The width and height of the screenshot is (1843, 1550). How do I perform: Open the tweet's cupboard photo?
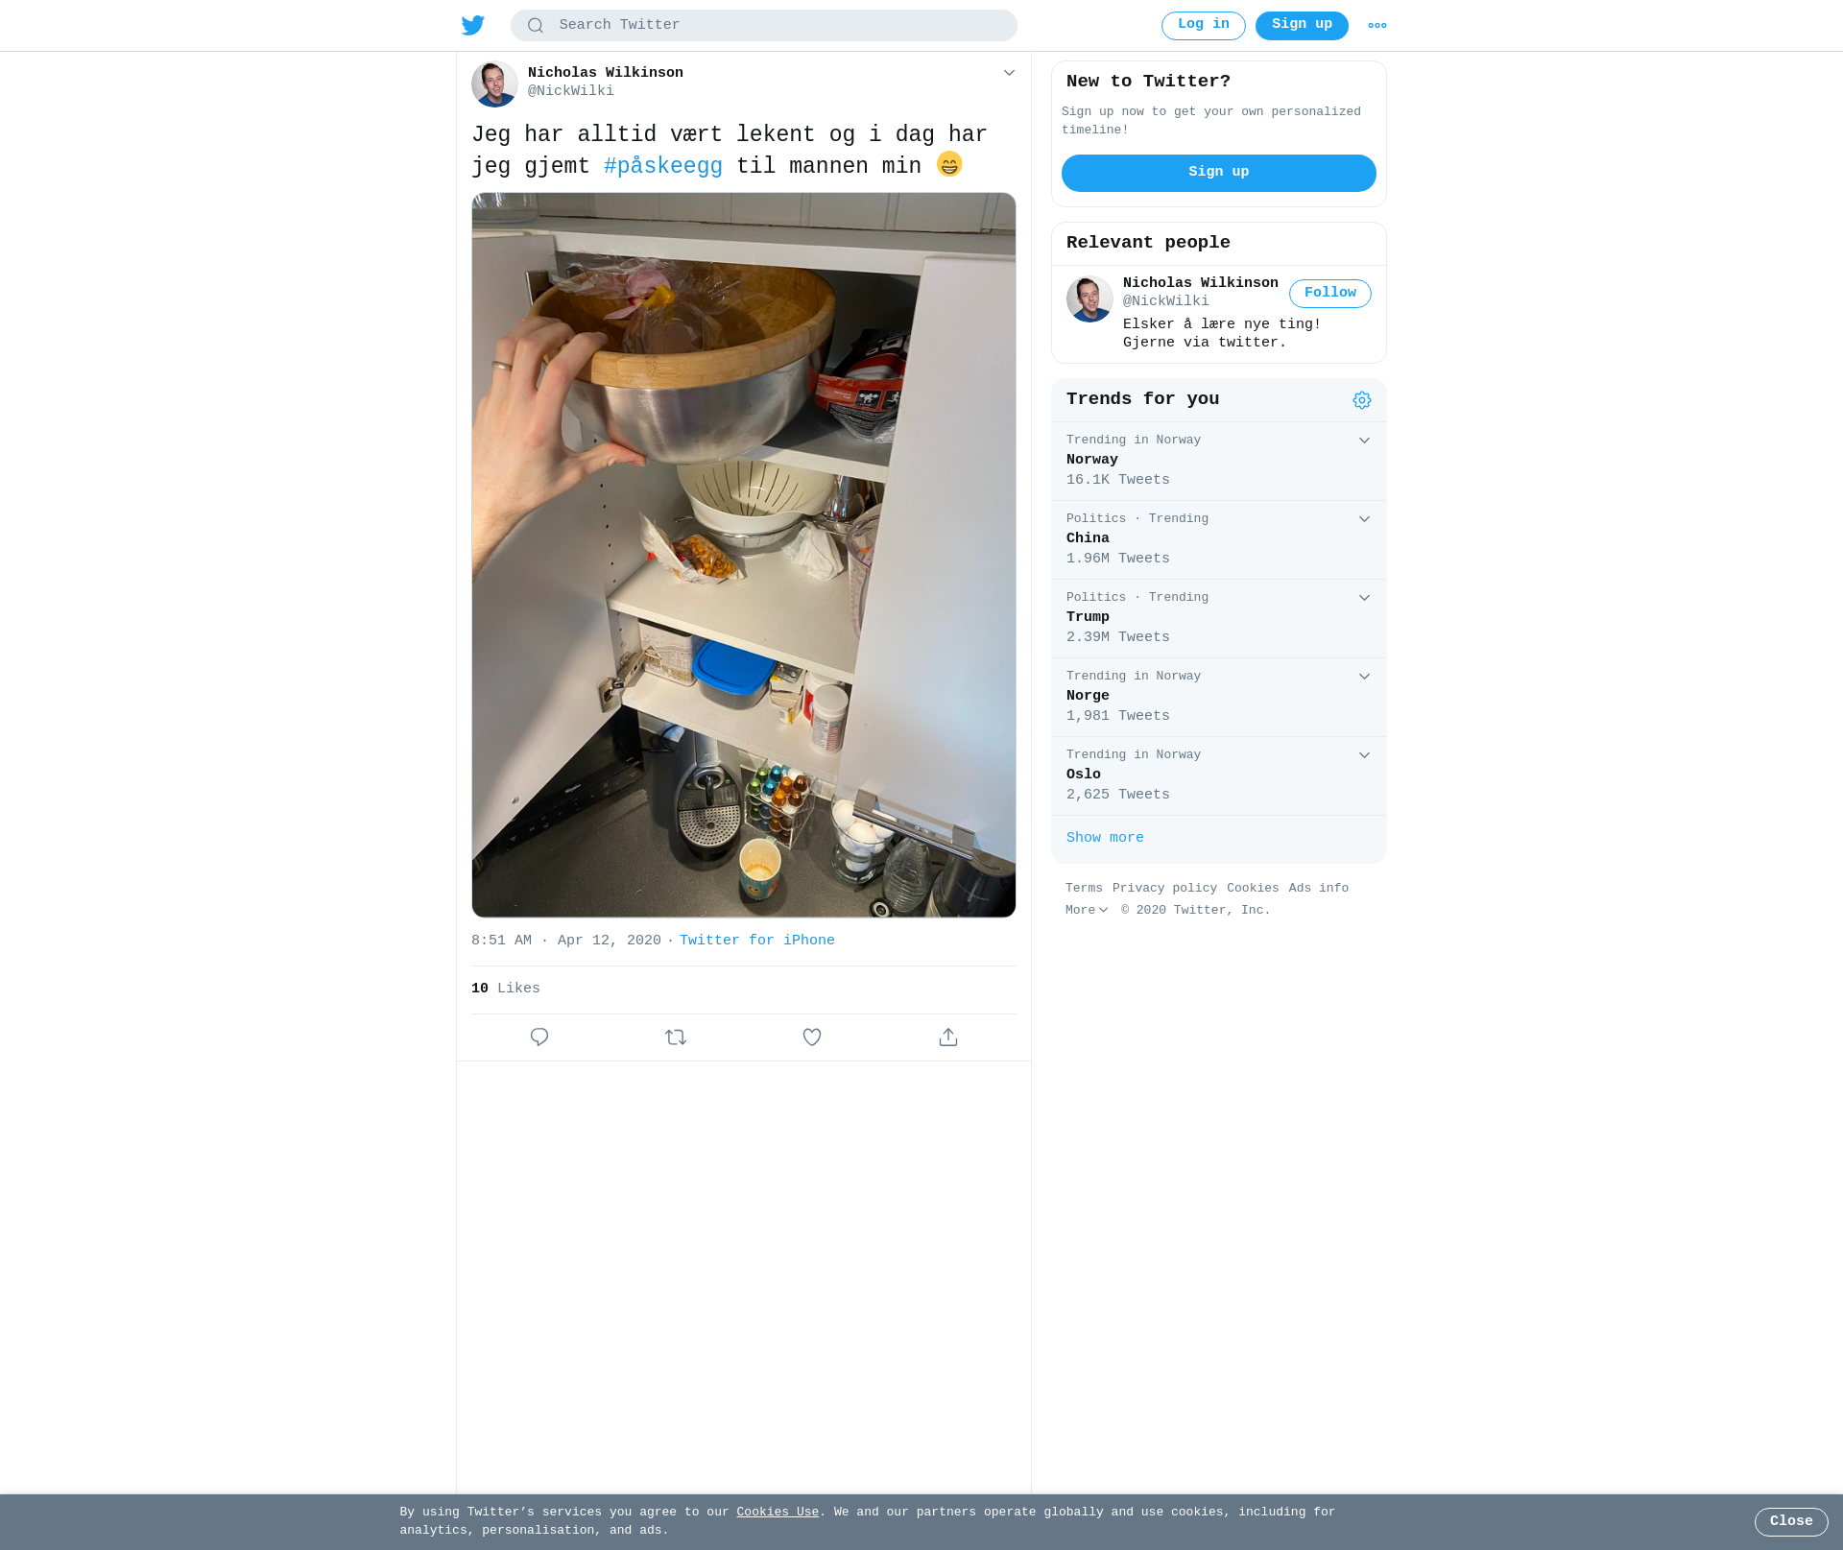point(744,555)
